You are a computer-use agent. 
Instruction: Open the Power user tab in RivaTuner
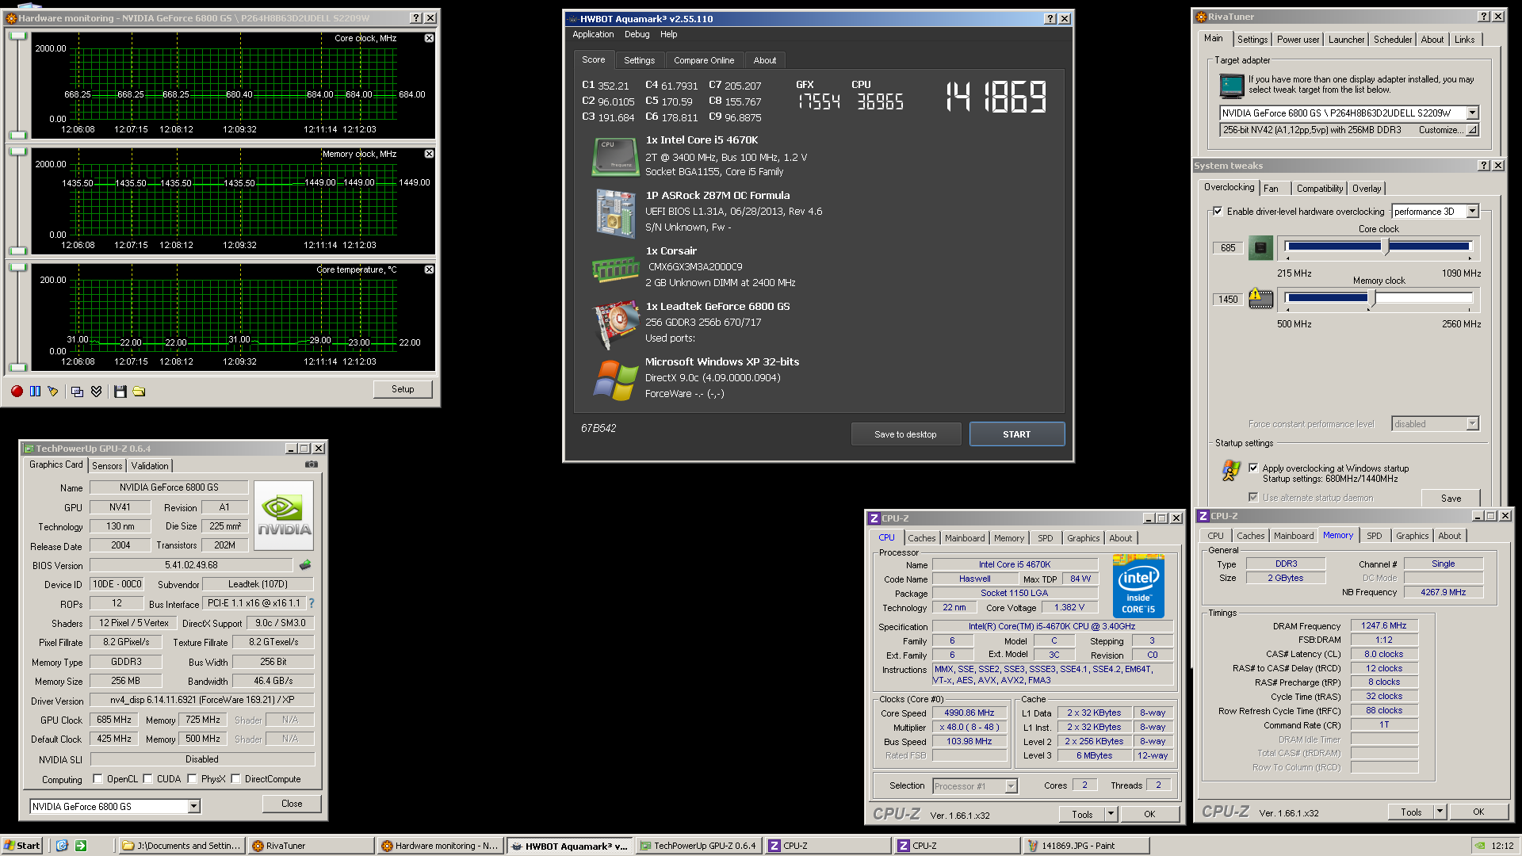pyautogui.click(x=1298, y=40)
